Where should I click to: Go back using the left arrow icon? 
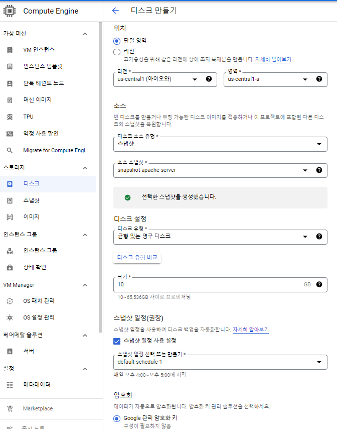(115, 11)
